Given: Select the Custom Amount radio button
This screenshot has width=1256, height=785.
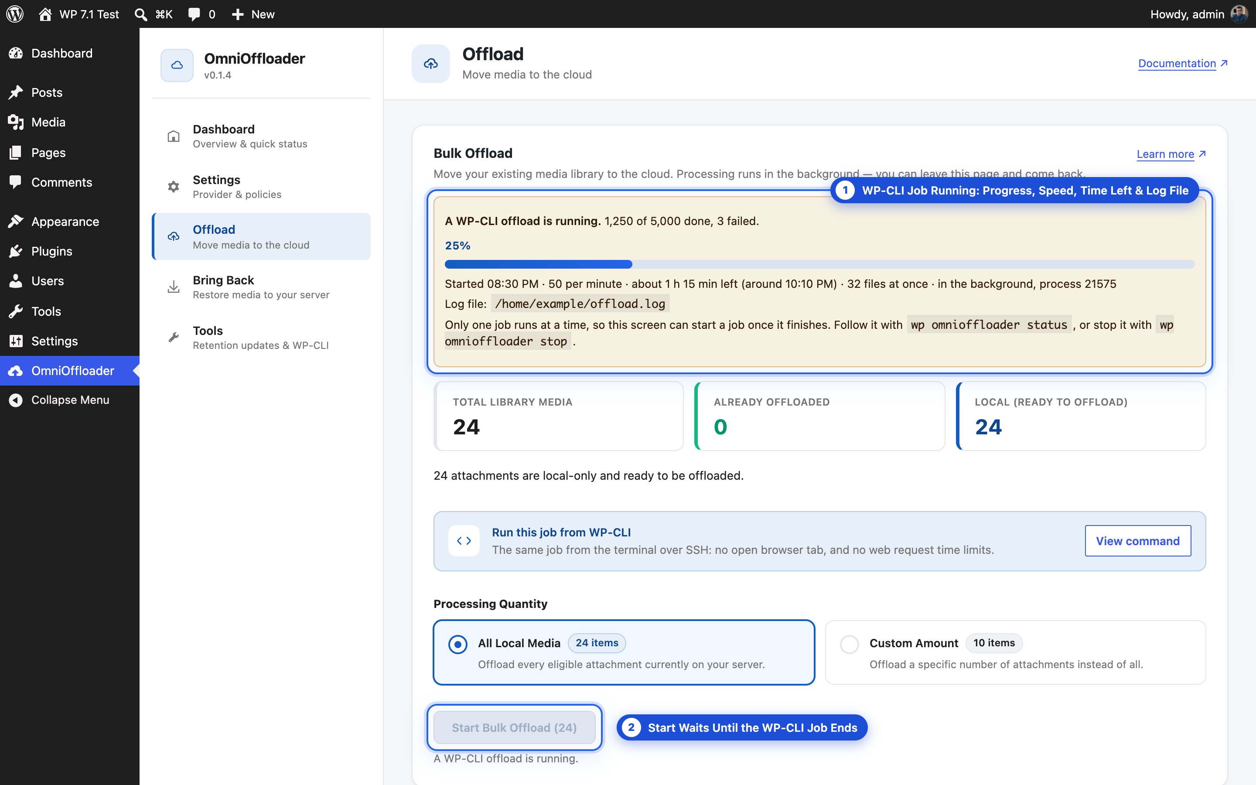Looking at the screenshot, I should pyautogui.click(x=850, y=644).
